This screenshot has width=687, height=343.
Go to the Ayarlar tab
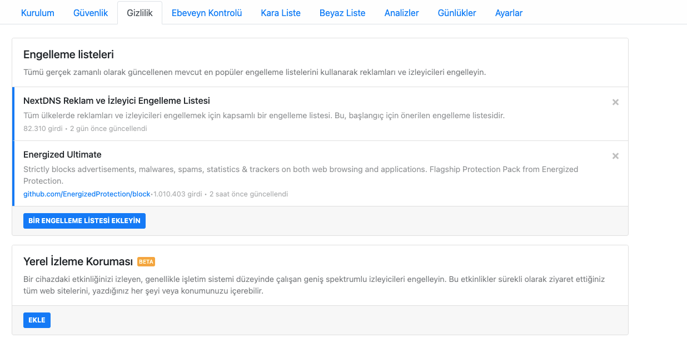[509, 13]
